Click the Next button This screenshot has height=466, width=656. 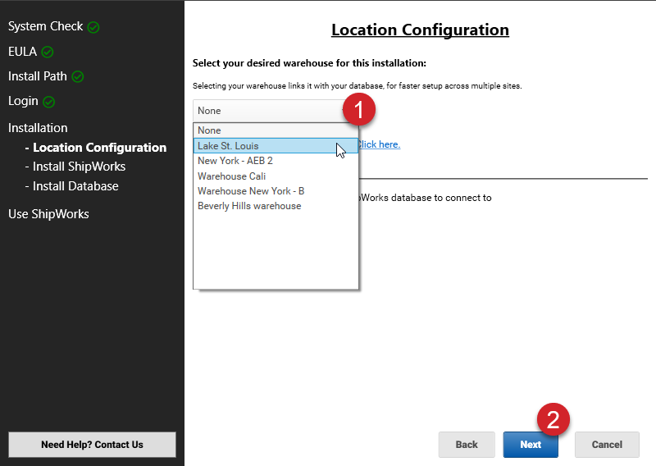click(531, 445)
